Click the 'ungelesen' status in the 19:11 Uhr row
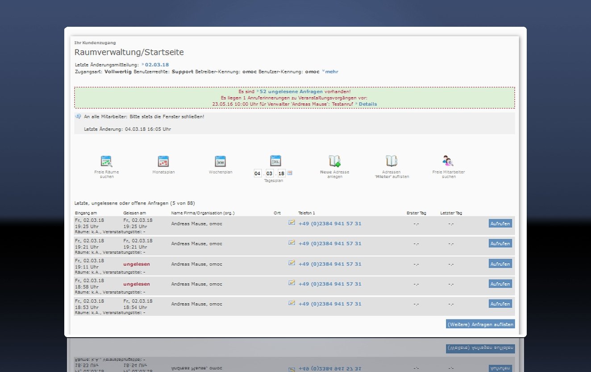The height and width of the screenshot is (372, 591). click(137, 264)
